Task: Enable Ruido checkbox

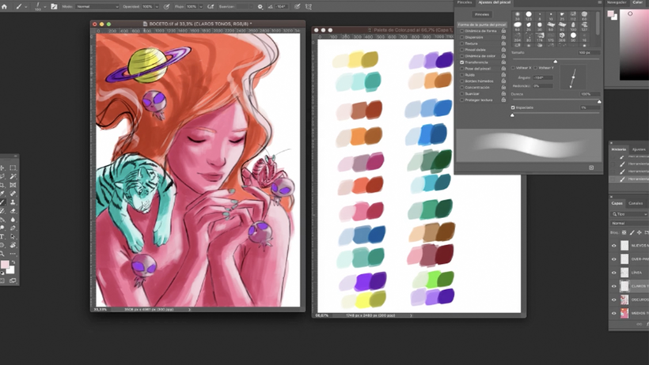Action: [462, 75]
